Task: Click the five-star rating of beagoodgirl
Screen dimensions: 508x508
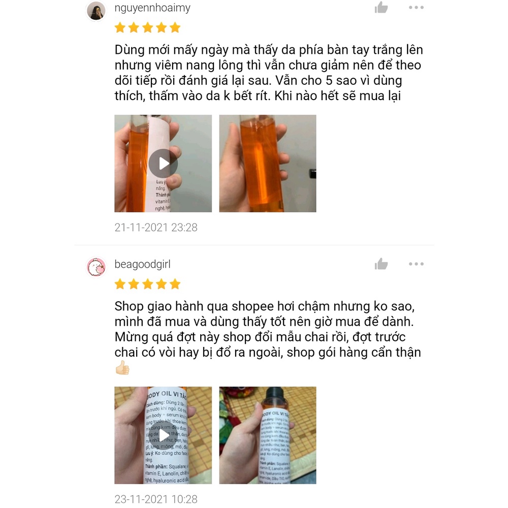Action: click(147, 284)
